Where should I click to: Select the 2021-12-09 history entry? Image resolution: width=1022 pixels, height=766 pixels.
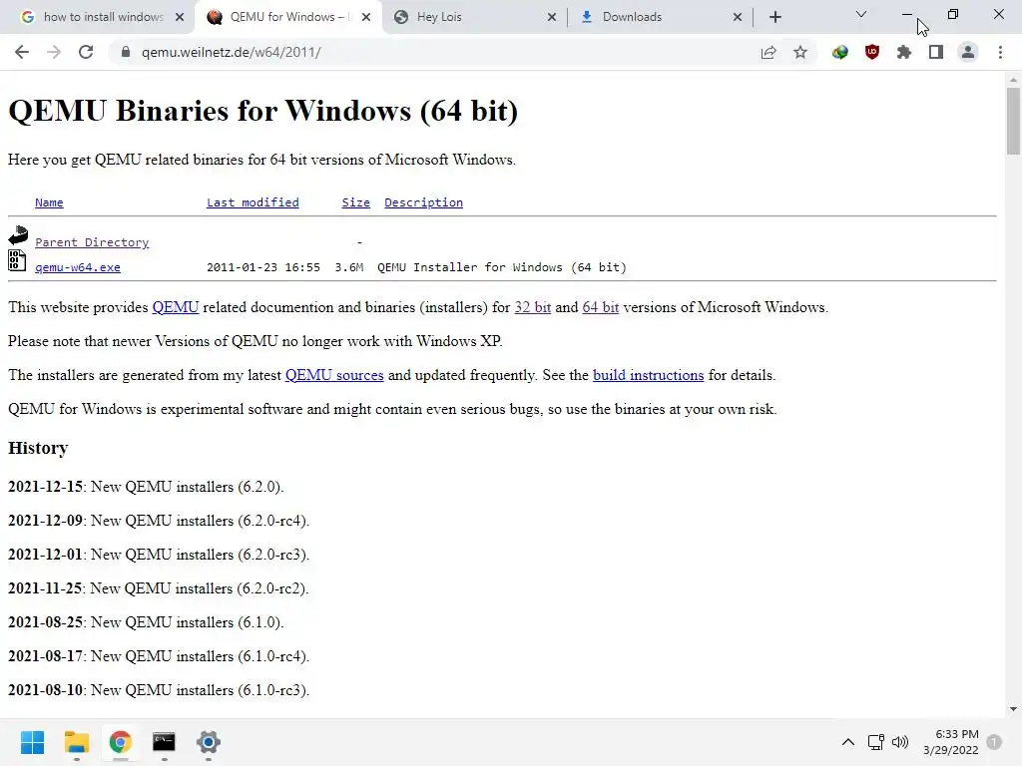tap(159, 521)
